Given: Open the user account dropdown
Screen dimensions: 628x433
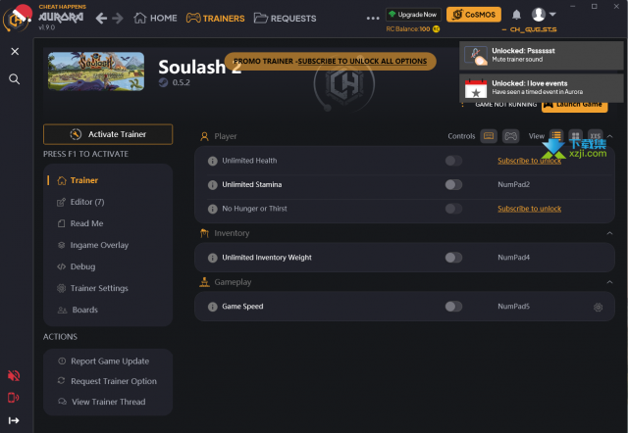Looking at the screenshot, I should click(x=544, y=15).
